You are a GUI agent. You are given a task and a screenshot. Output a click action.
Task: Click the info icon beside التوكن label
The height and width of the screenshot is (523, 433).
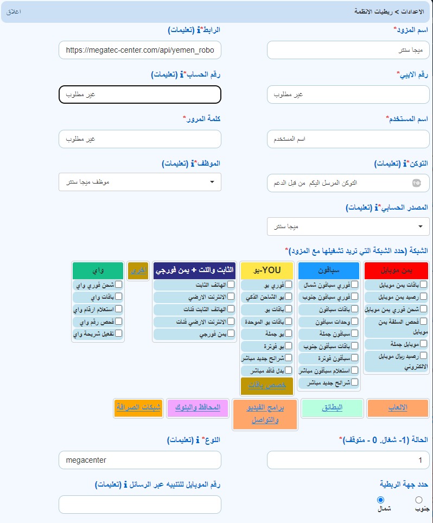(x=405, y=163)
